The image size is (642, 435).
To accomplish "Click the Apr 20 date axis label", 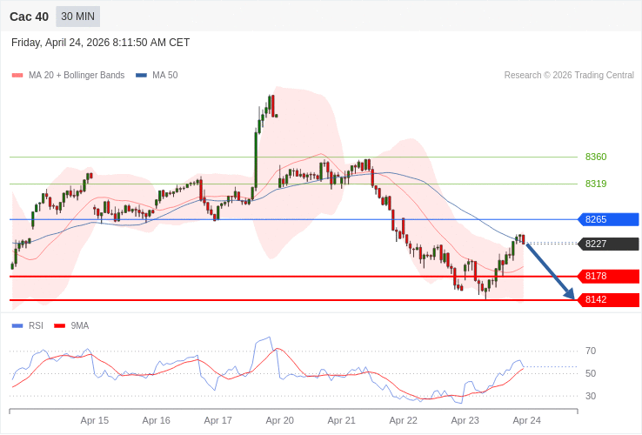I will tap(279, 420).
